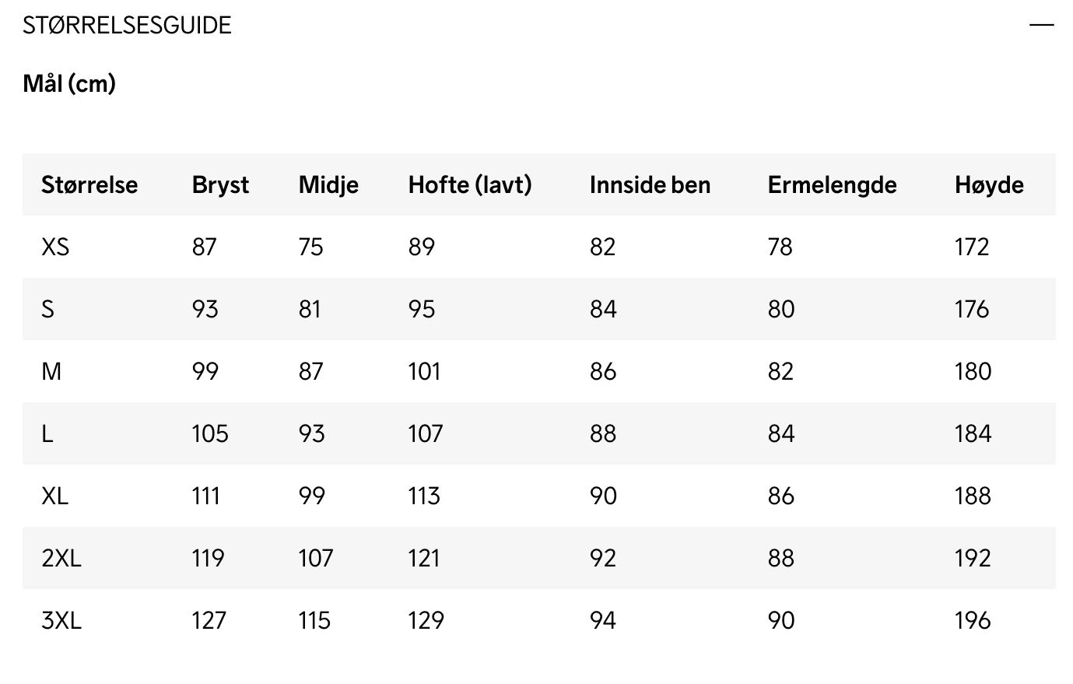Select the Hofte value 113 for XL
1073x684 pixels.
pyautogui.click(x=424, y=496)
